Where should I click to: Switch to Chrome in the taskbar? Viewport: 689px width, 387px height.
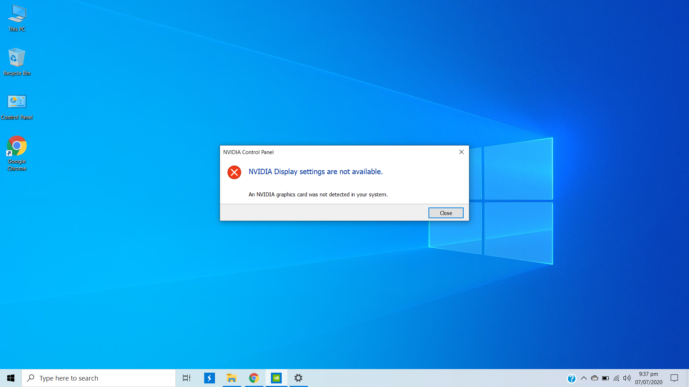click(x=254, y=378)
